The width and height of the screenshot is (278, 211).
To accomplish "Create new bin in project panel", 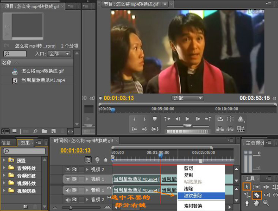I will point(44,131).
